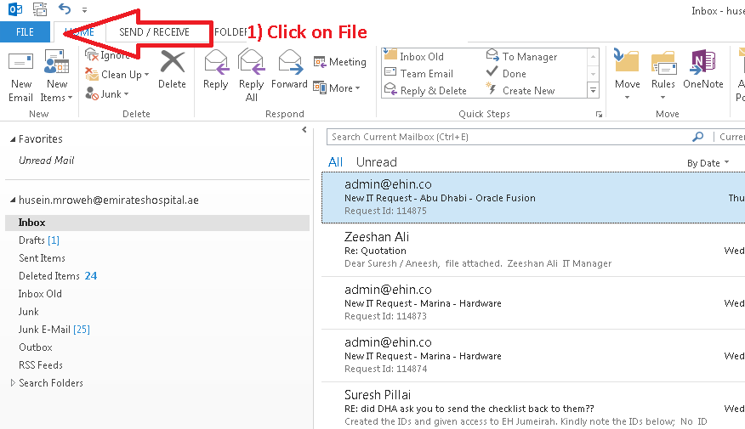The height and width of the screenshot is (429, 745).
Task: Open Unread Mail favorite
Action: [x=47, y=161]
